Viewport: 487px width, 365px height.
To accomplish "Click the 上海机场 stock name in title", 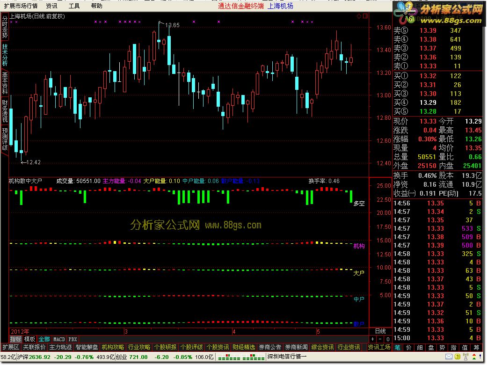I will coord(280,6).
